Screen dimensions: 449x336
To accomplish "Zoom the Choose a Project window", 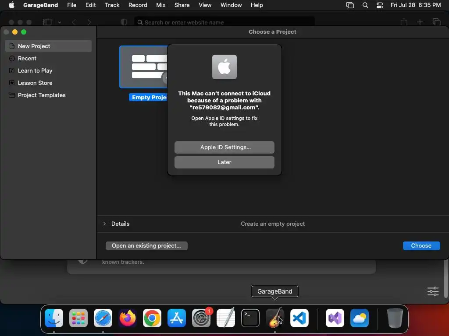I will click(24, 32).
